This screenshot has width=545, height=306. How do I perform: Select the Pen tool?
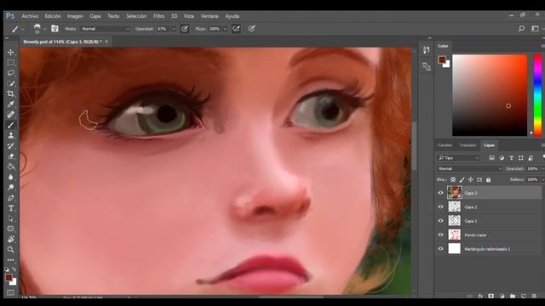pos(11,198)
